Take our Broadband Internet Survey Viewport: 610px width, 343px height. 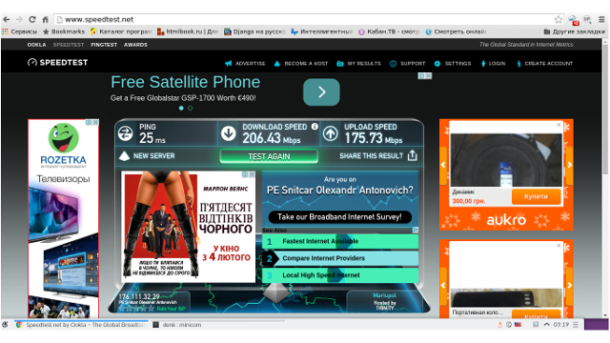(339, 217)
